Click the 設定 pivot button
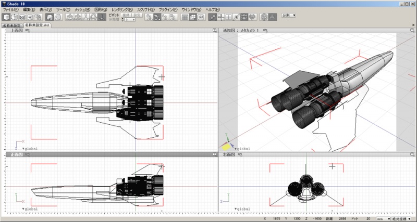 137,15
